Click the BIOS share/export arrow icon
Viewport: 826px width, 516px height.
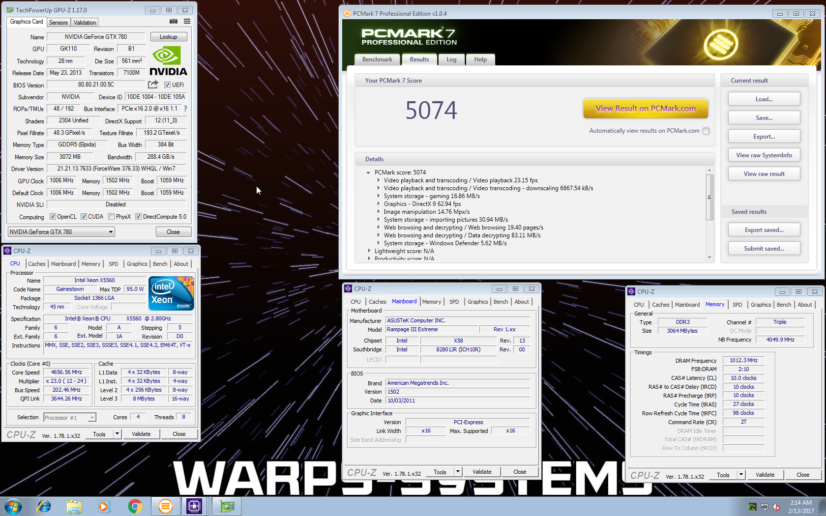(153, 85)
